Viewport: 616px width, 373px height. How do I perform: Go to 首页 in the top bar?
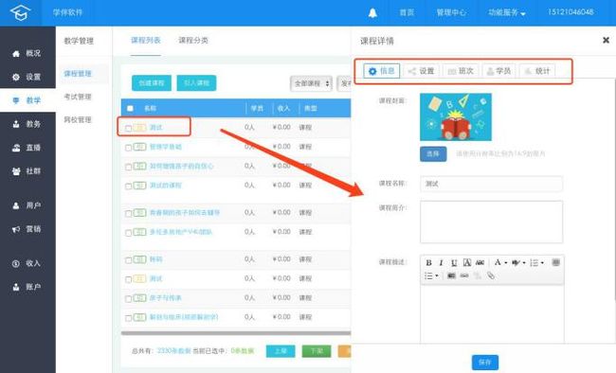point(407,12)
